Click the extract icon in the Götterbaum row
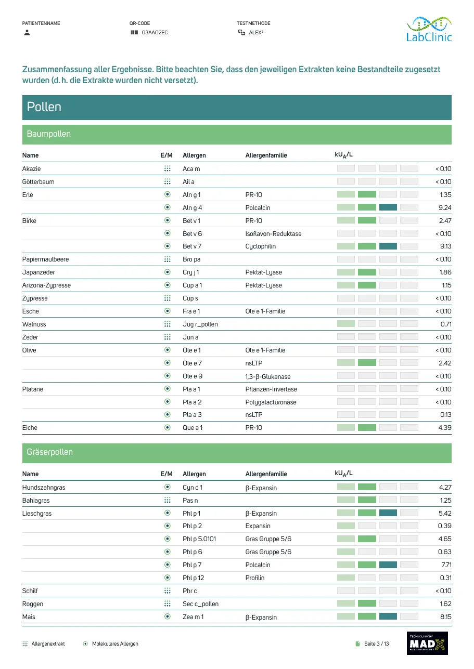Viewport: 474px width, 669px height. (167, 181)
